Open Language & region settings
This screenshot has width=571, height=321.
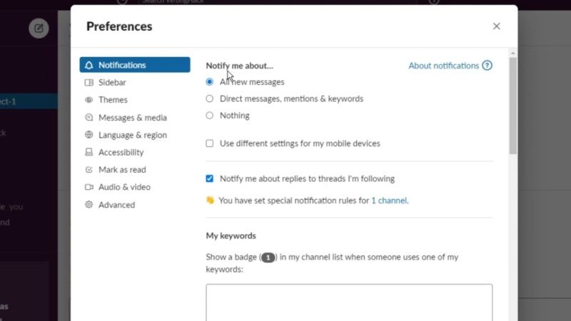(x=135, y=135)
